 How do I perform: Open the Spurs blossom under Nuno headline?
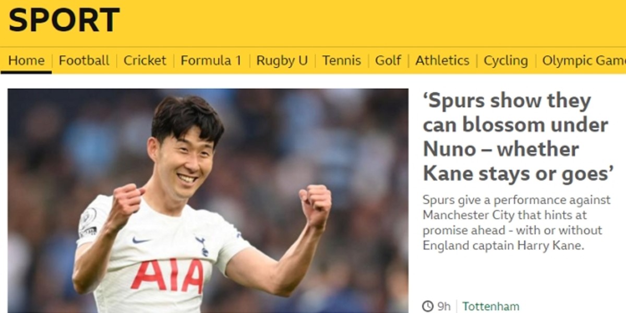click(x=517, y=137)
